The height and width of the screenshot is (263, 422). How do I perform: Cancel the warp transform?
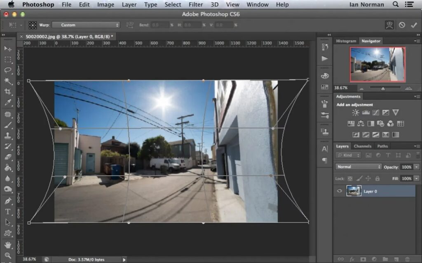click(x=402, y=25)
